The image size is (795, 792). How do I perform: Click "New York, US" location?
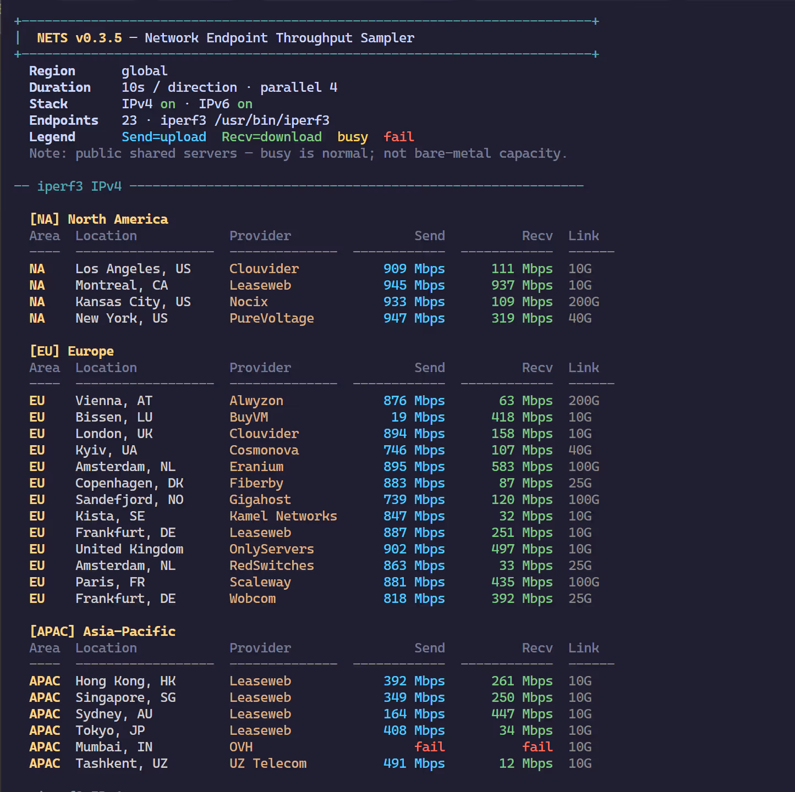click(122, 318)
